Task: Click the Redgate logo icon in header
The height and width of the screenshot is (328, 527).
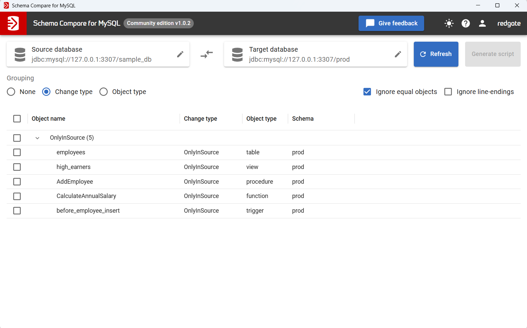Action: (x=13, y=23)
